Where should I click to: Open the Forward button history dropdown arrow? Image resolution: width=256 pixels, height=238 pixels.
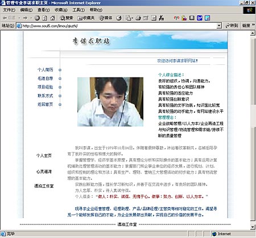(x=31, y=18)
